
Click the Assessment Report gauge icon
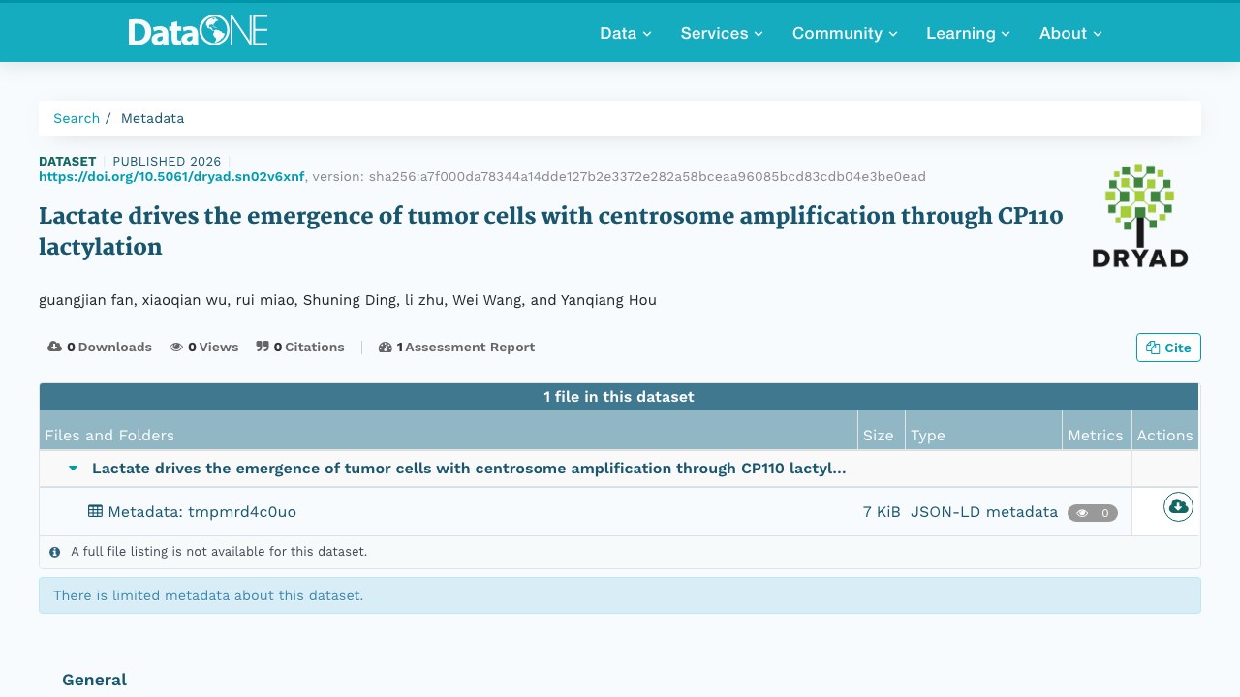tap(385, 347)
